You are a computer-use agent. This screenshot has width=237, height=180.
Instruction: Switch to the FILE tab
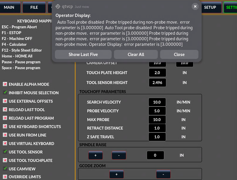(x=34, y=7)
